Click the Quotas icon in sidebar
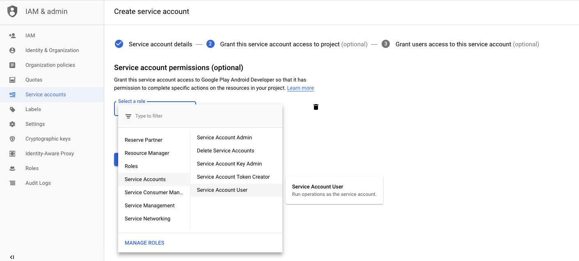Screen dimensions: 579x261 12,80
